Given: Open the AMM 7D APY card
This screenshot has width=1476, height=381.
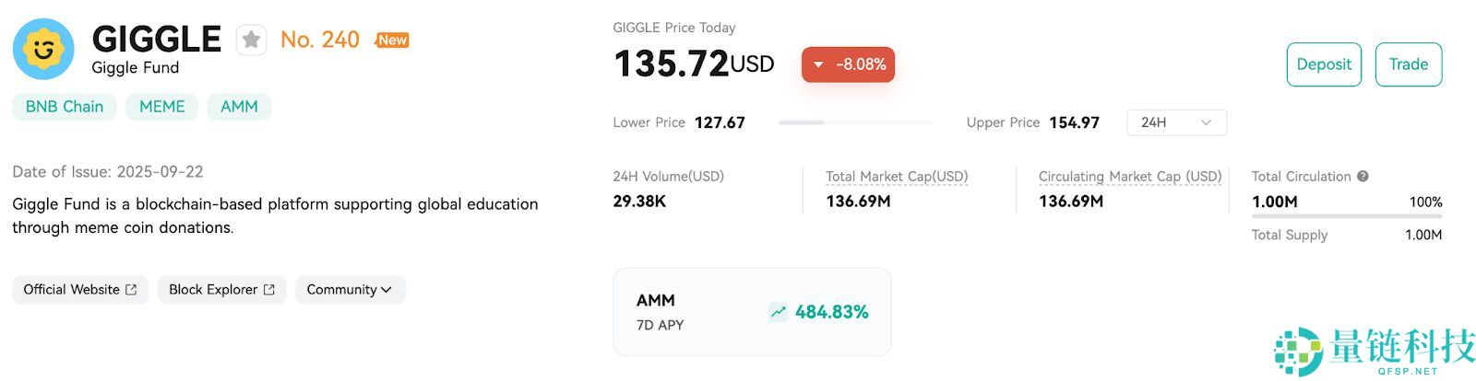Looking at the screenshot, I should point(752,312).
